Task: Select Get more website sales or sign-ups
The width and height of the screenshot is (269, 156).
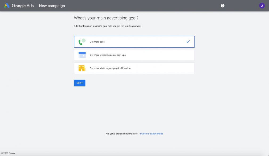Action: 134,55
